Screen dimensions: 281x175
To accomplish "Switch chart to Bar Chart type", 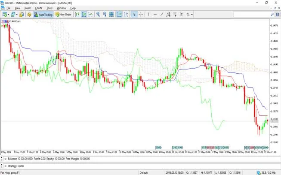I will (77, 15).
